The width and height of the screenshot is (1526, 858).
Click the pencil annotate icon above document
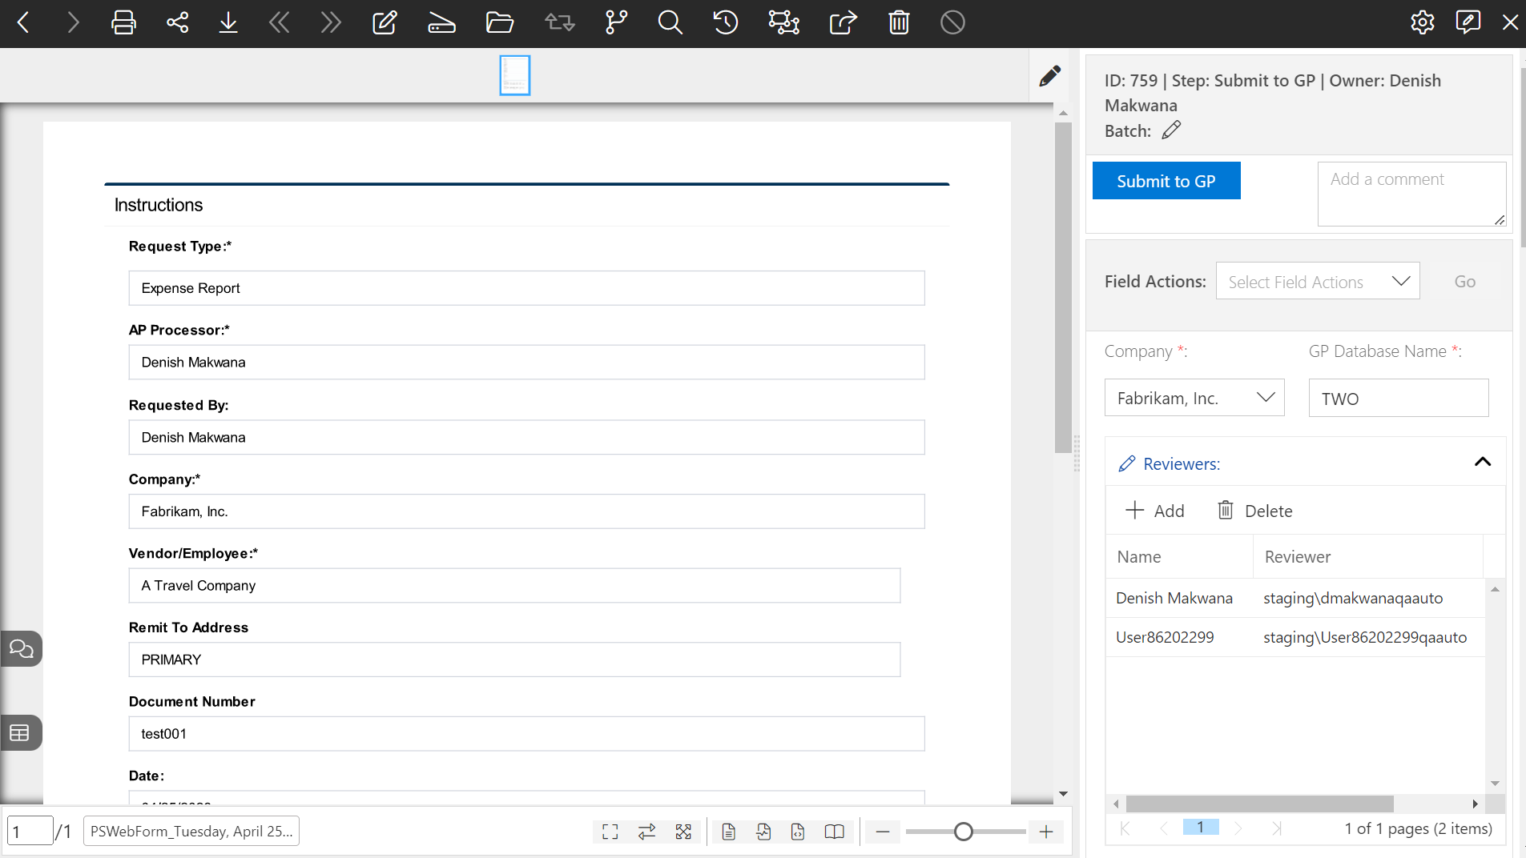pyautogui.click(x=1050, y=76)
